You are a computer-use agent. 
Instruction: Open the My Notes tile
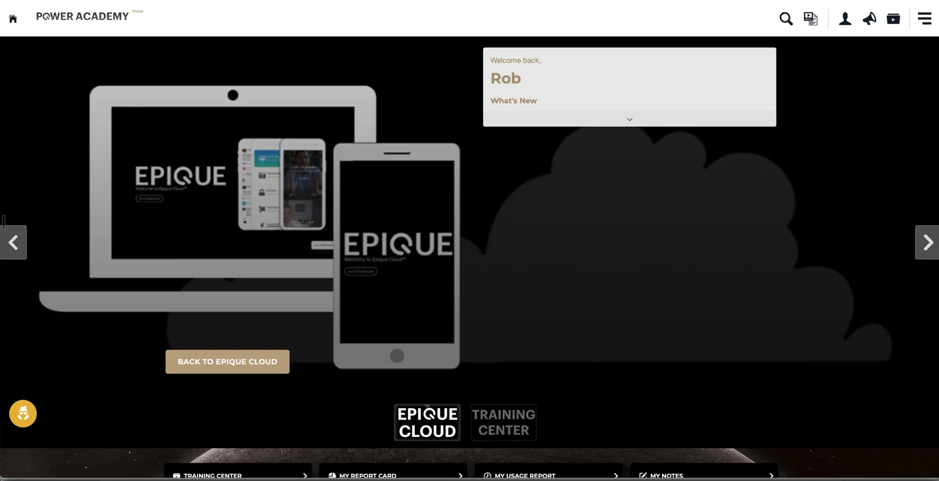pos(704,472)
